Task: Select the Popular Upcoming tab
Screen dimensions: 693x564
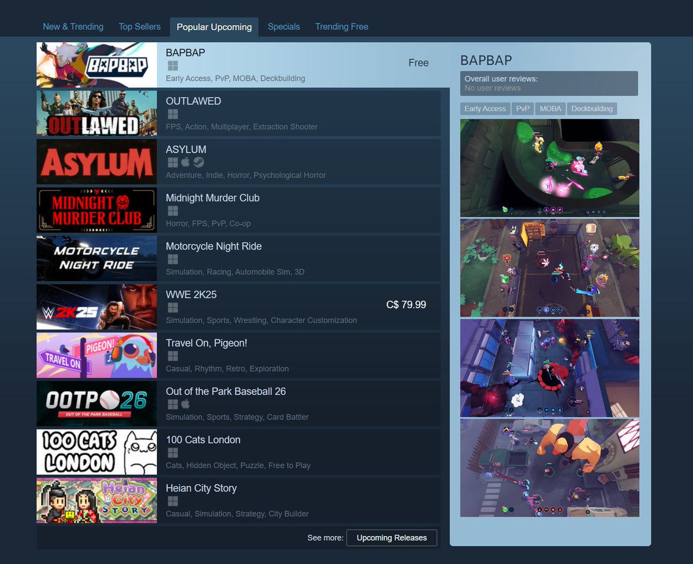Action: pyautogui.click(x=214, y=27)
